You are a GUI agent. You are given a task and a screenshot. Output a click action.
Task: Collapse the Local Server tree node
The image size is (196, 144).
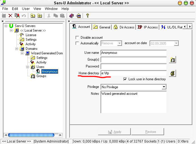tap(11, 30)
